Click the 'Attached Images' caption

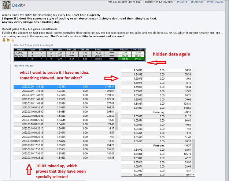point(23,66)
